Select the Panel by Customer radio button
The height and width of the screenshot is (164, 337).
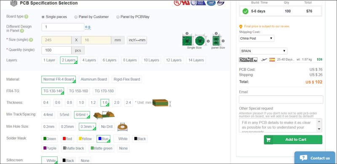(x=76, y=17)
